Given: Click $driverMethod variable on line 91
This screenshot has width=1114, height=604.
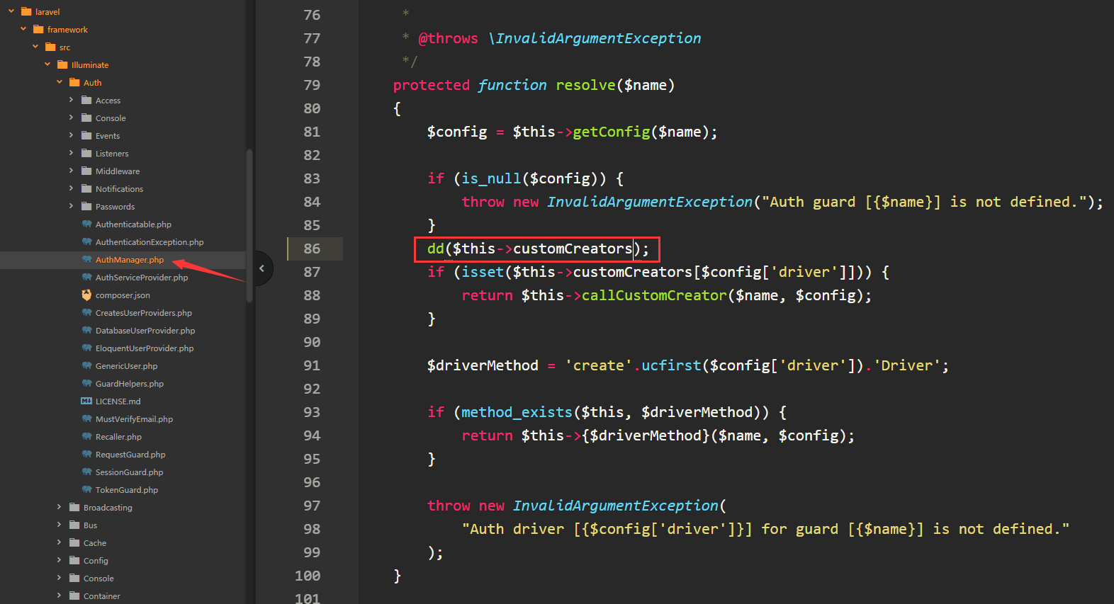Looking at the screenshot, I should coord(483,365).
